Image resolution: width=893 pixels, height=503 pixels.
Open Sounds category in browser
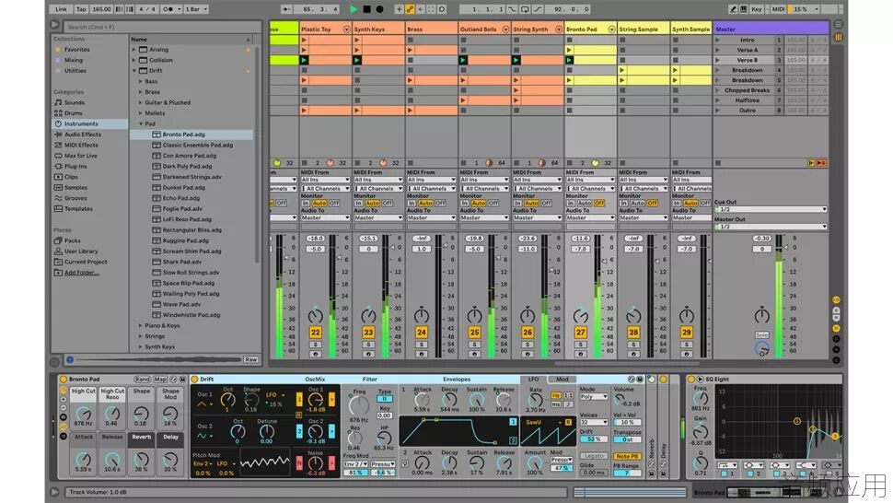[74, 102]
